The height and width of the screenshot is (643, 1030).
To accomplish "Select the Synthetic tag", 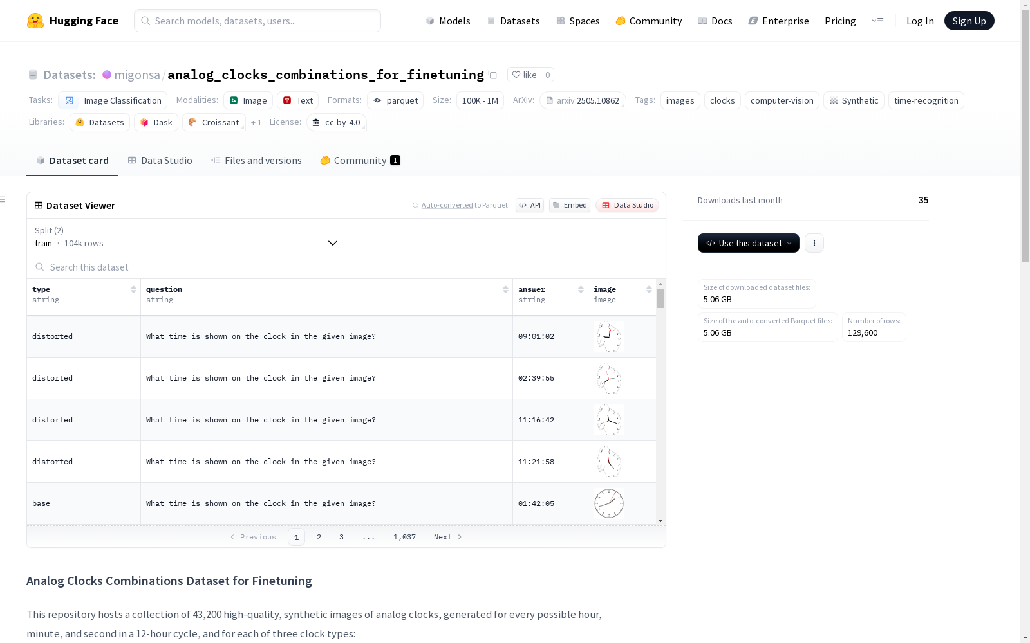I will click(854, 100).
